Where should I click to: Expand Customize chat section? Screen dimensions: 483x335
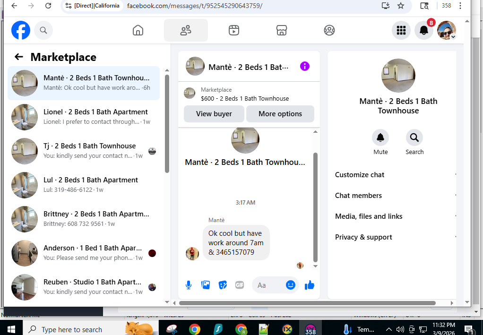point(395,175)
